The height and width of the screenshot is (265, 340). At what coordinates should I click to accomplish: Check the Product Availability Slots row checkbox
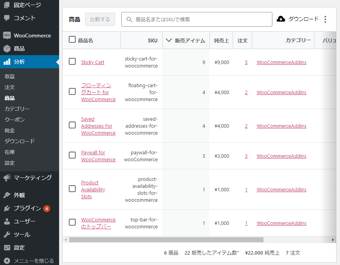coord(72,189)
